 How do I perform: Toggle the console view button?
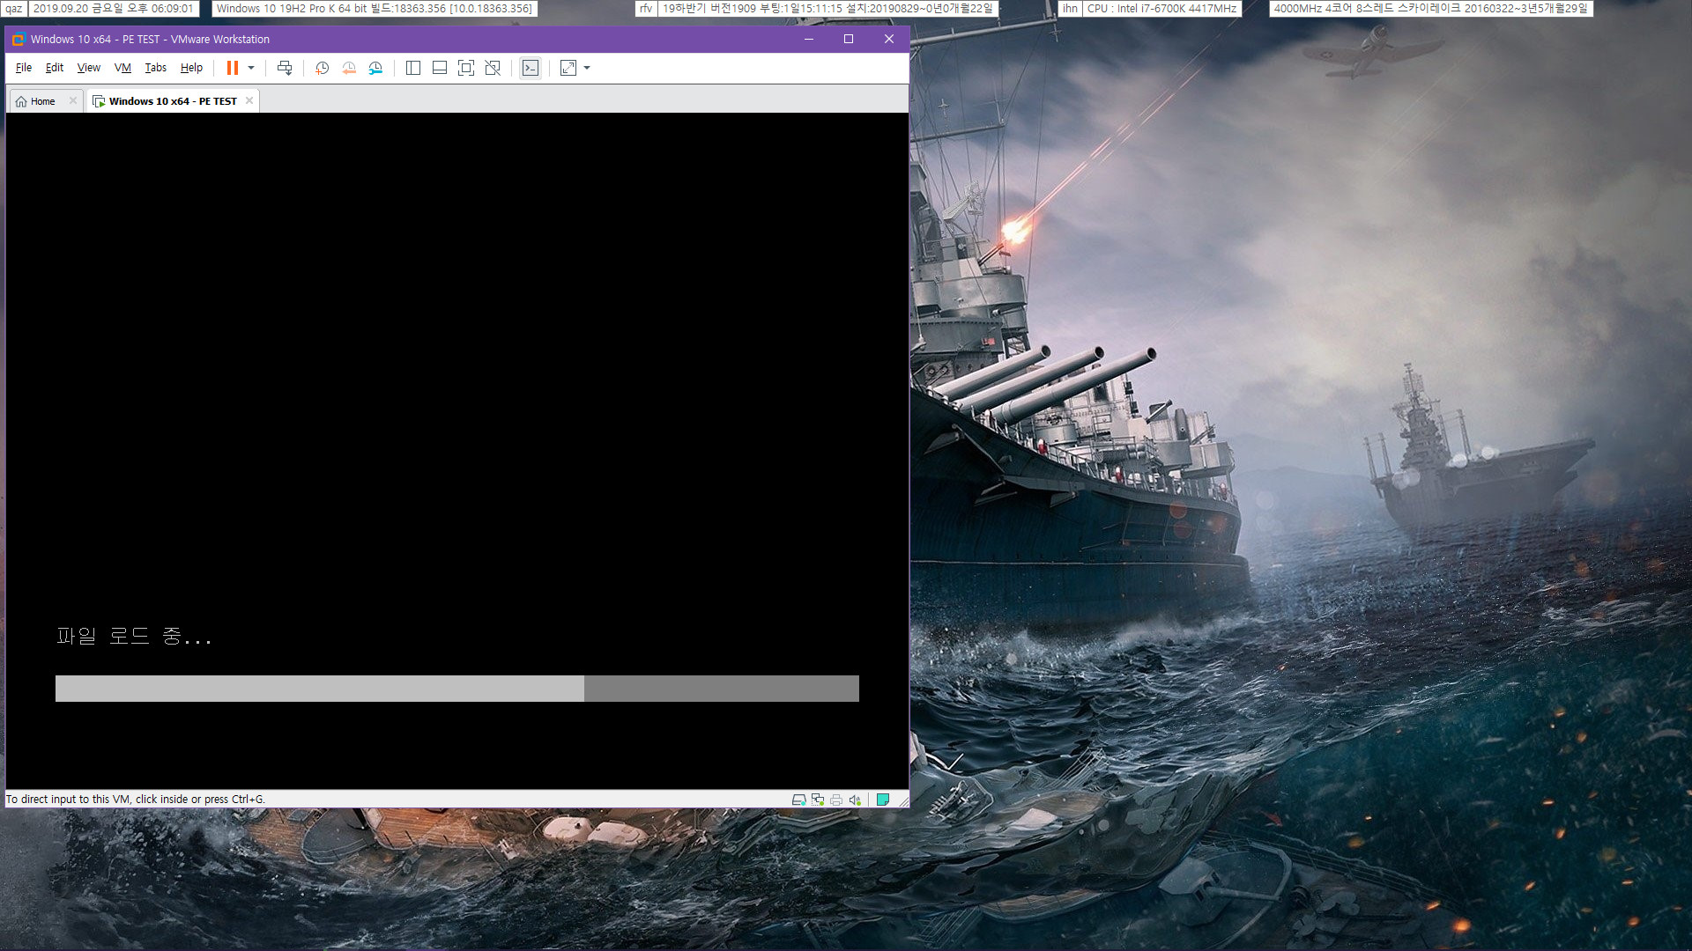(x=531, y=68)
